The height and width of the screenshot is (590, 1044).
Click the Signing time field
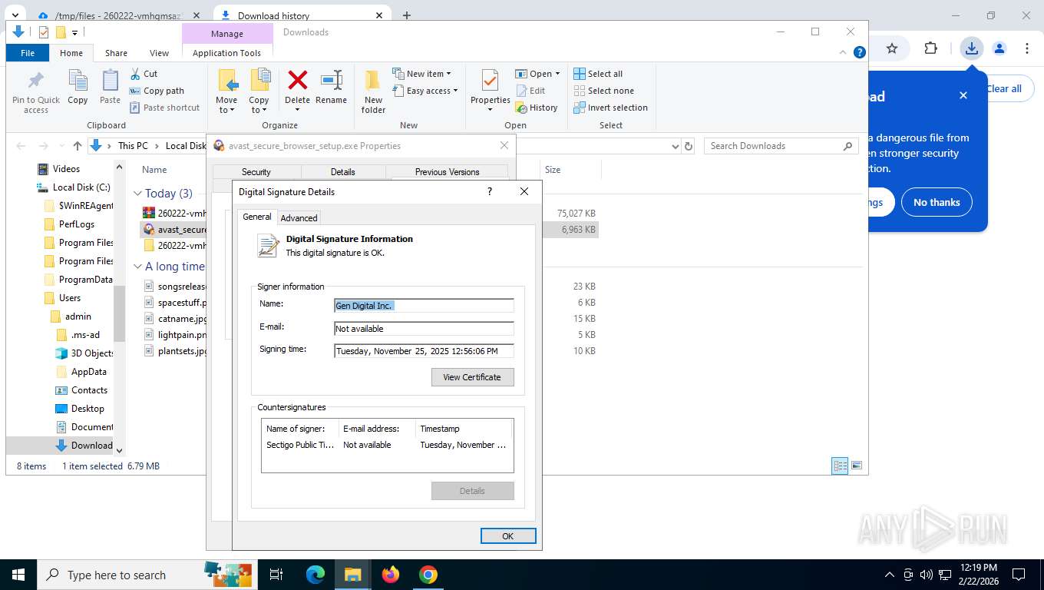[x=424, y=351]
